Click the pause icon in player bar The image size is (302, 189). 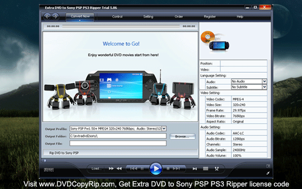pos(142,169)
